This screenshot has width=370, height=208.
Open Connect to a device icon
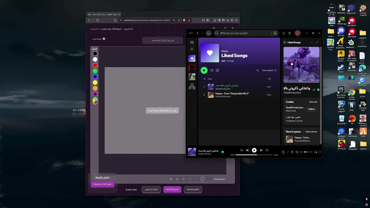(297, 152)
